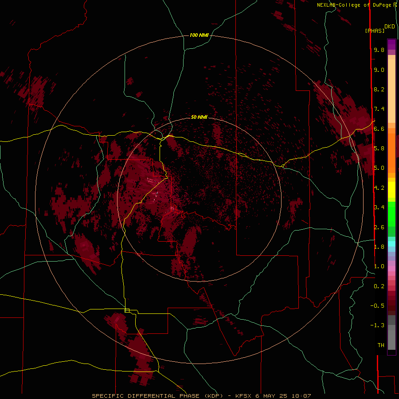Click the 6.6 scale label
The height and width of the screenshot is (399, 399).
coord(379,129)
